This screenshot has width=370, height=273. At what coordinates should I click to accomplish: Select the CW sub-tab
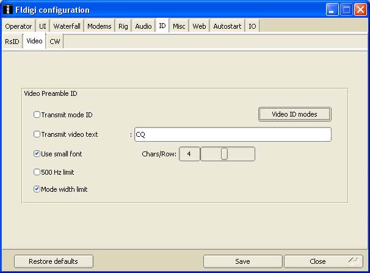click(x=55, y=41)
